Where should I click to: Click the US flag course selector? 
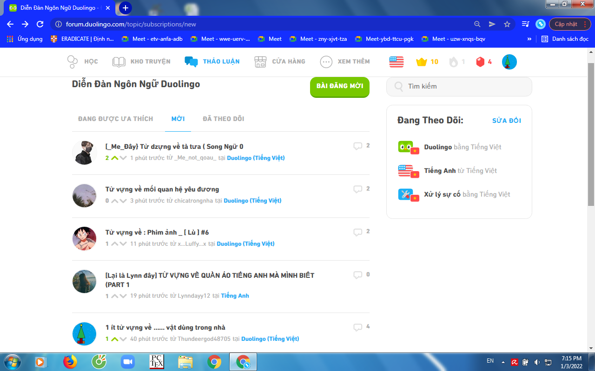click(397, 62)
